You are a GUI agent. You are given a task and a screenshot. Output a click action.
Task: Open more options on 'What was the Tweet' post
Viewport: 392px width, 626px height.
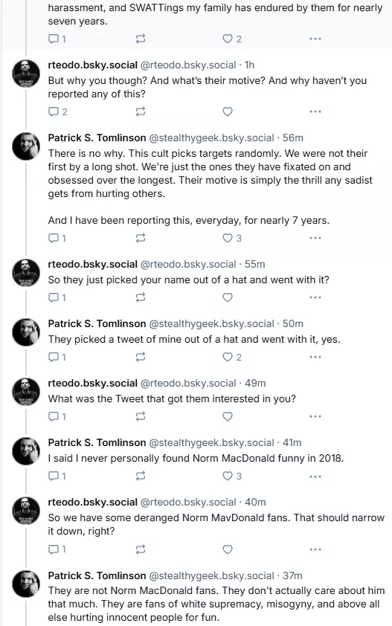coord(315,416)
